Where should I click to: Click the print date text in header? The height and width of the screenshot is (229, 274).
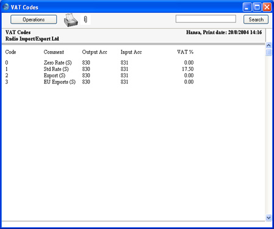point(224,32)
